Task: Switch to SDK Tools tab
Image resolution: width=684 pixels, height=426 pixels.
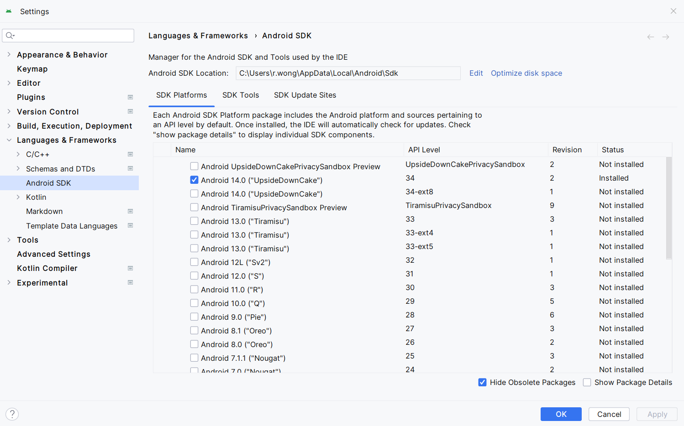Action: click(241, 95)
